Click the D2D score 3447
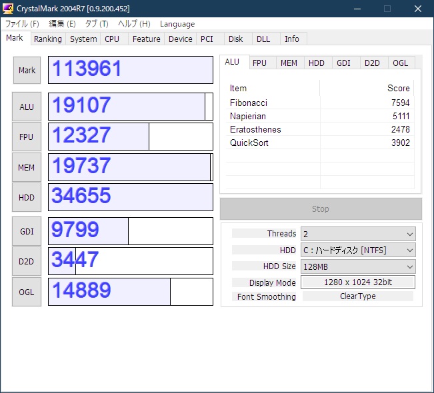The width and height of the screenshot is (434, 393). click(x=131, y=261)
